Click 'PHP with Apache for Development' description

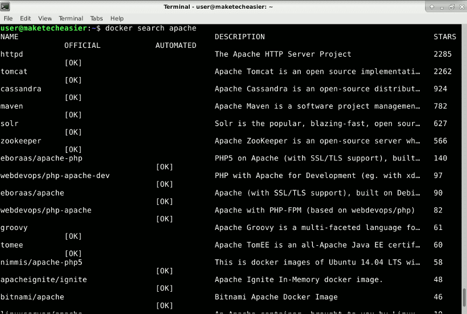point(317,176)
